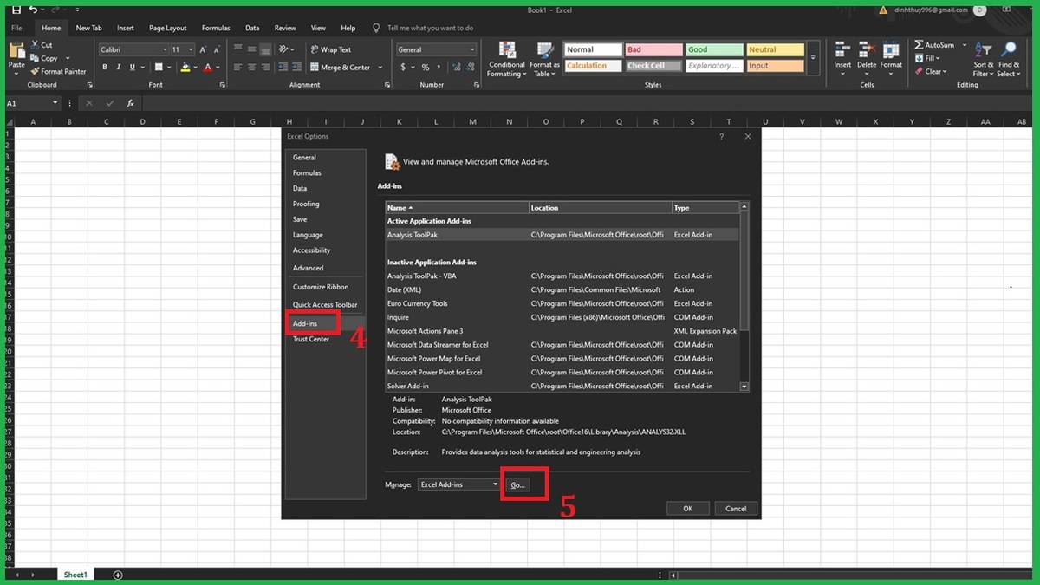The height and width of the screenshot is (585, 1040).
Task: Toggle italic formatting
Action: (118, 66)
